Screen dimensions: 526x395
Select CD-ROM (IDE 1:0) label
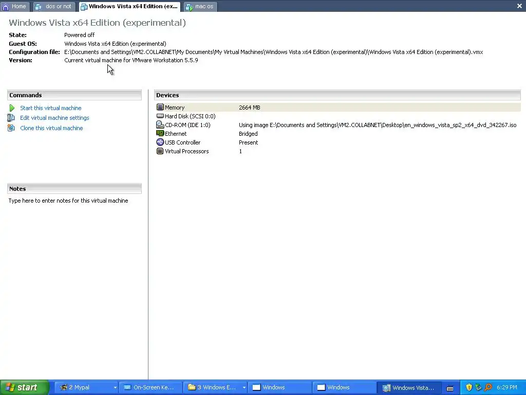click(x=187, y=125)
